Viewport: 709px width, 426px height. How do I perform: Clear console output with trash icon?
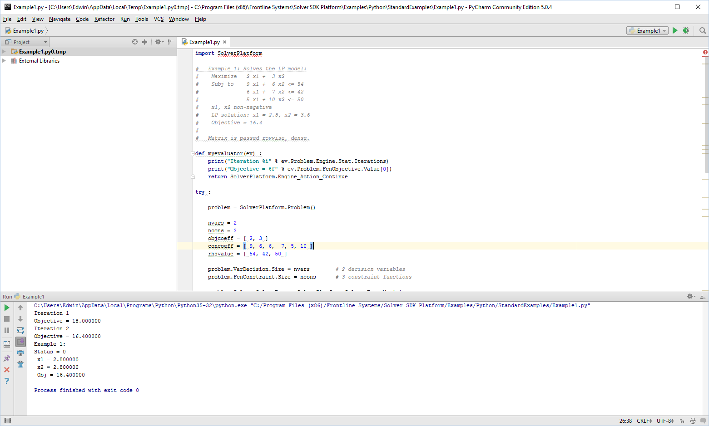pyautogui.click(x=20, y=364)
